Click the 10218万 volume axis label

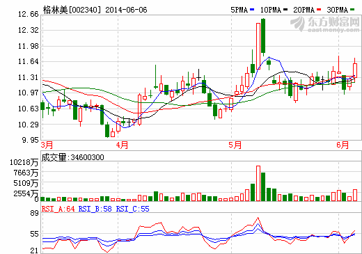tap(24, 162)
